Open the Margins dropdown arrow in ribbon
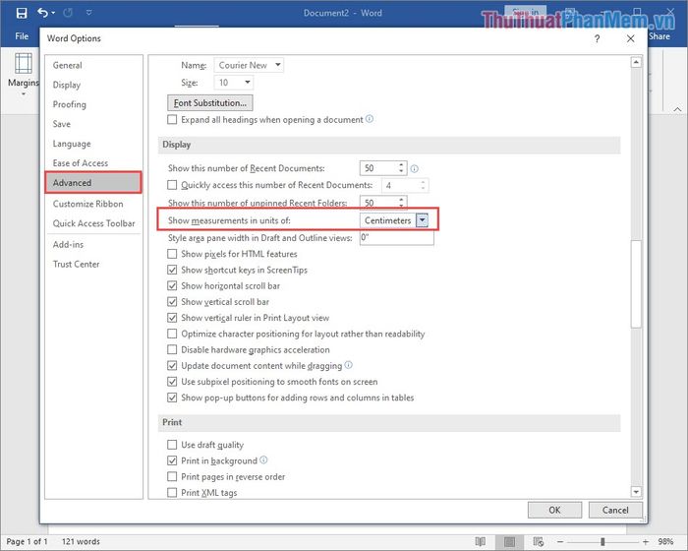The height and width of the screenshot is (551, 688). click(24, 93)
